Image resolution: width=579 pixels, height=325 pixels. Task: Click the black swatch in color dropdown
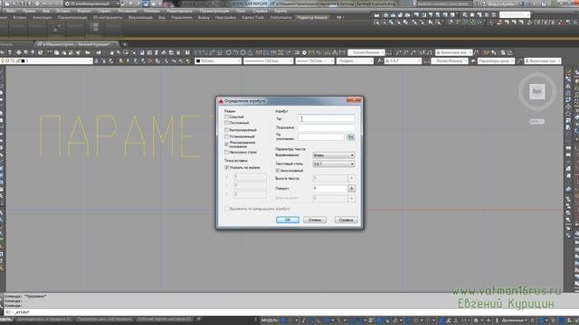(x=198, y=60)
